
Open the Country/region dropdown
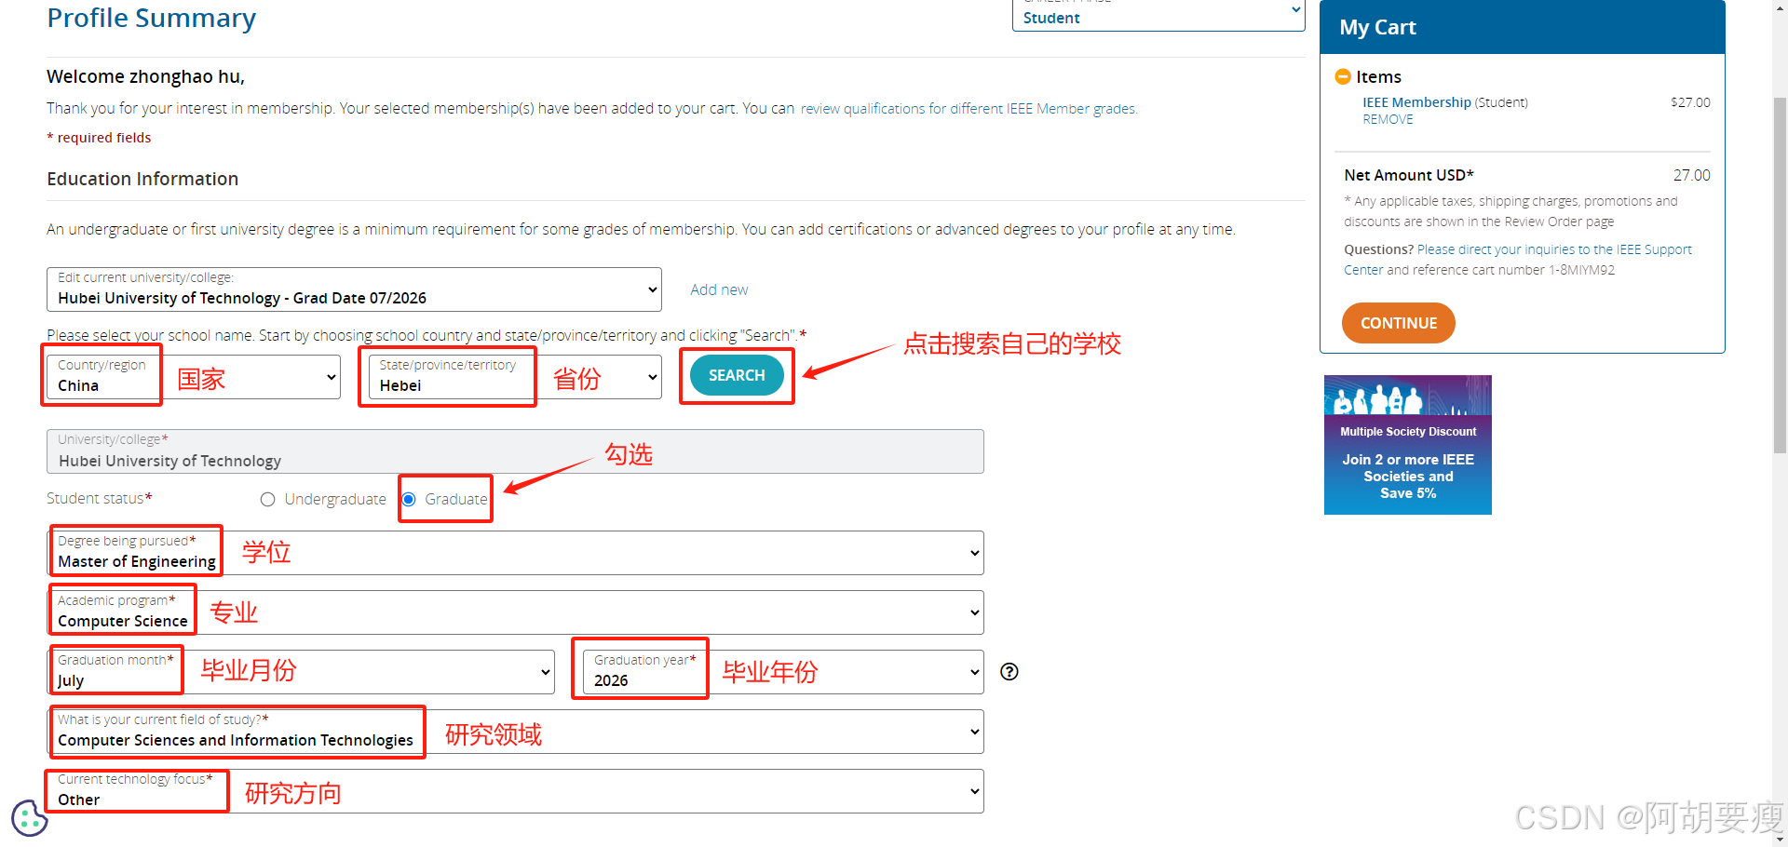(x=194, y=377)
